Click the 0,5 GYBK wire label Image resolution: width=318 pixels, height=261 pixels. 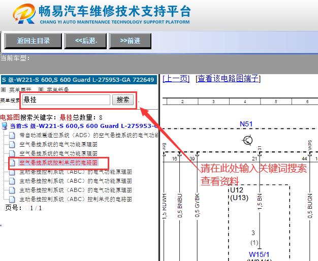[197, 205]
